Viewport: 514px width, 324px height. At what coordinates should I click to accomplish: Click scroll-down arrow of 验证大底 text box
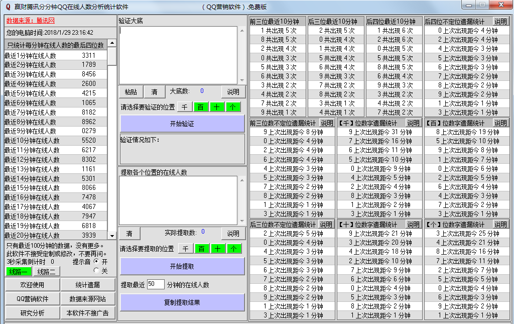tap(242, 80)
